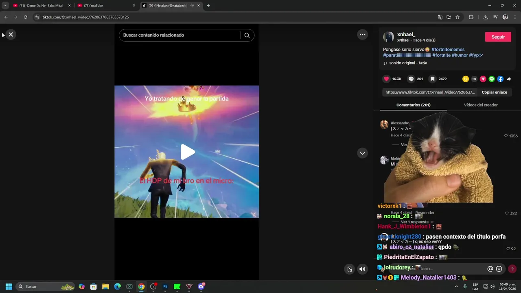
Task: Open Windows Start menu
Action: [x=9, y=286]
